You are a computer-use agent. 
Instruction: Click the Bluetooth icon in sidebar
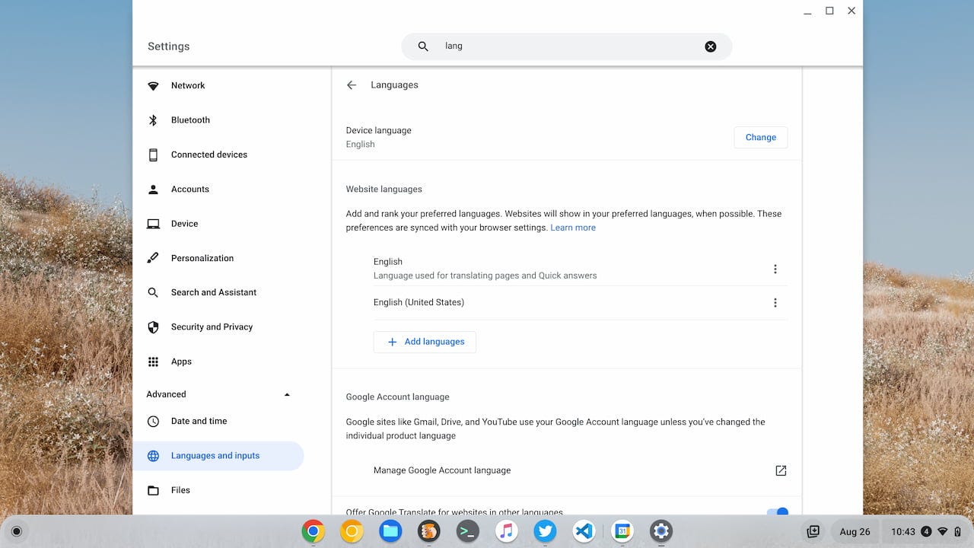pyautogui.click(x=153, y=120)
